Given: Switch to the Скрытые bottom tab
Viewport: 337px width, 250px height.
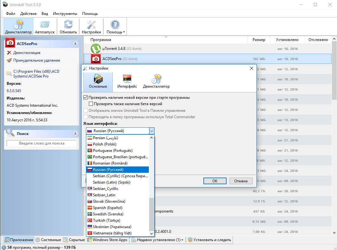Looking at the screenshot, I should pyautogui.click(x=74, y=240).
